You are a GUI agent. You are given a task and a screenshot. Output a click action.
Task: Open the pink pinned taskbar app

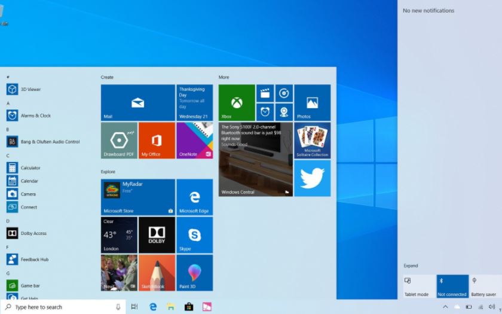tap(207, 307)
